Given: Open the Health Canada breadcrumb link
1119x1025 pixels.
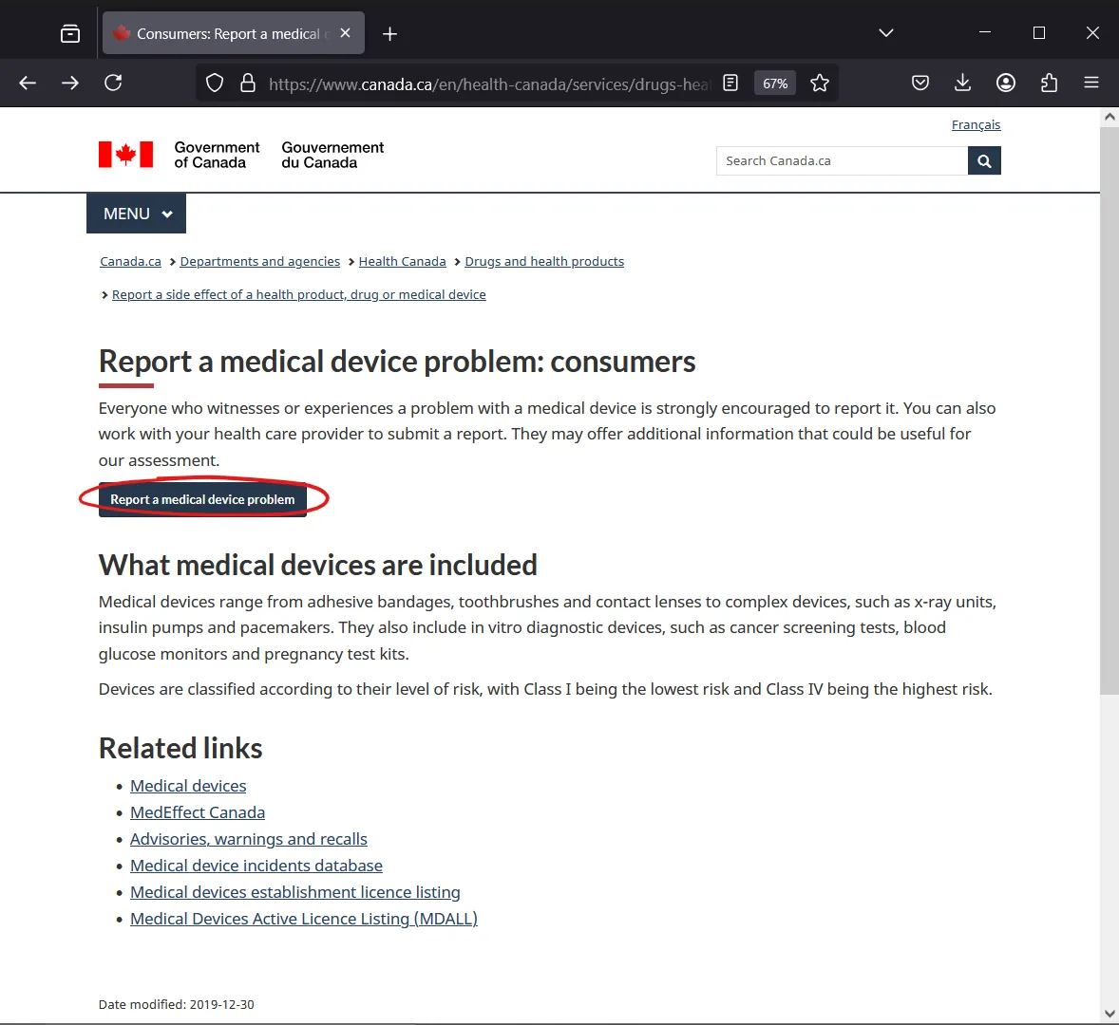Looking at the screenshot, I should pos(403,262).
